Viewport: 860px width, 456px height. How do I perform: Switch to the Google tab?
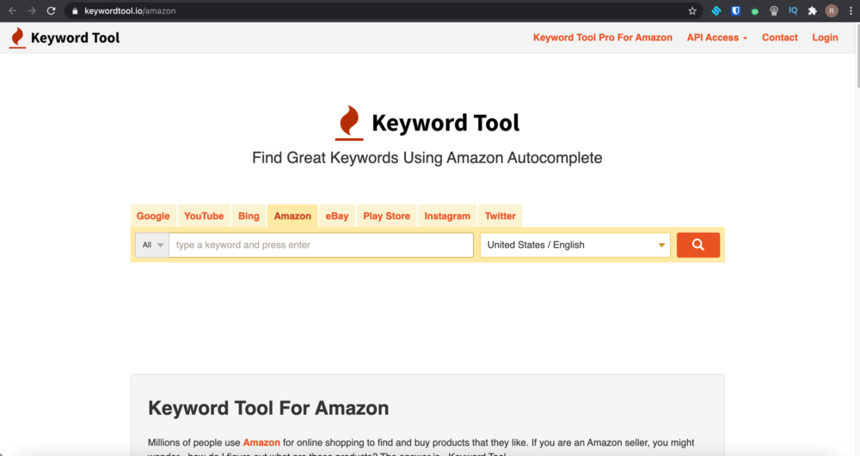[153, 216]
